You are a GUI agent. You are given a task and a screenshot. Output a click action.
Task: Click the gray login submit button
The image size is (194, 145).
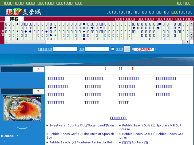pos(127,49)
